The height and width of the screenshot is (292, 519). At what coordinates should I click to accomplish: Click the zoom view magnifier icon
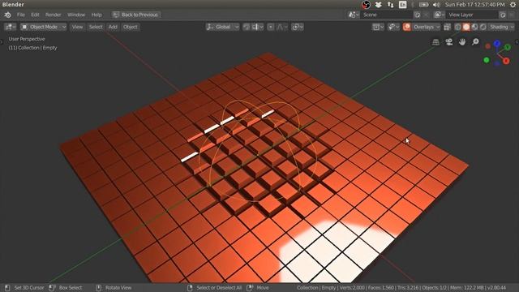point(476,42)
